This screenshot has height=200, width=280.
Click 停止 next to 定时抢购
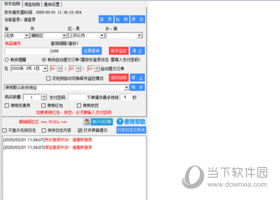137,78
